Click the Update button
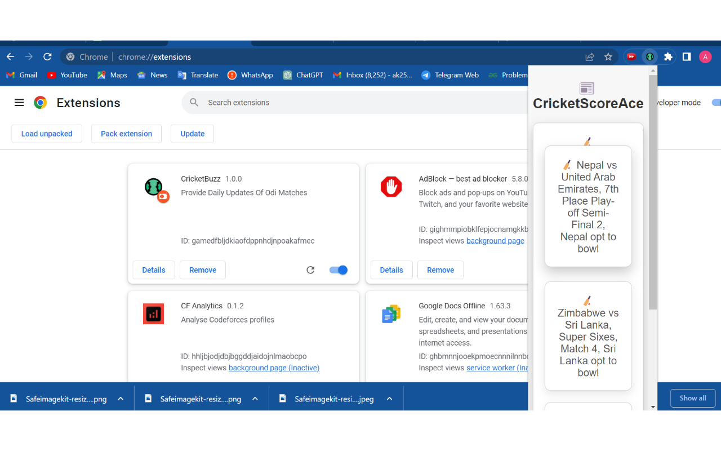This screenshot has width=721, height=451. (x=193, y=134)
